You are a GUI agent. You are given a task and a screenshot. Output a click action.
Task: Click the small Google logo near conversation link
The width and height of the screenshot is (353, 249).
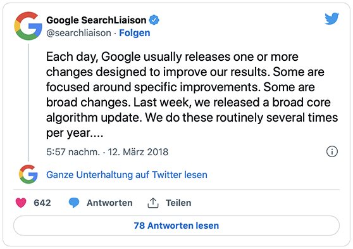pos(28,174)
